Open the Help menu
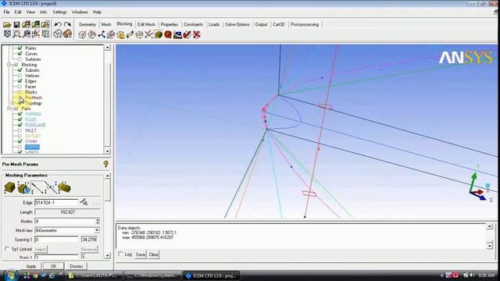 [x=97, y=12]
